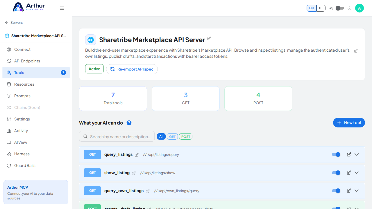
Task: Rename query_own_listings with inline pencil
Action: pyautogui.click(x=148, y=191)
